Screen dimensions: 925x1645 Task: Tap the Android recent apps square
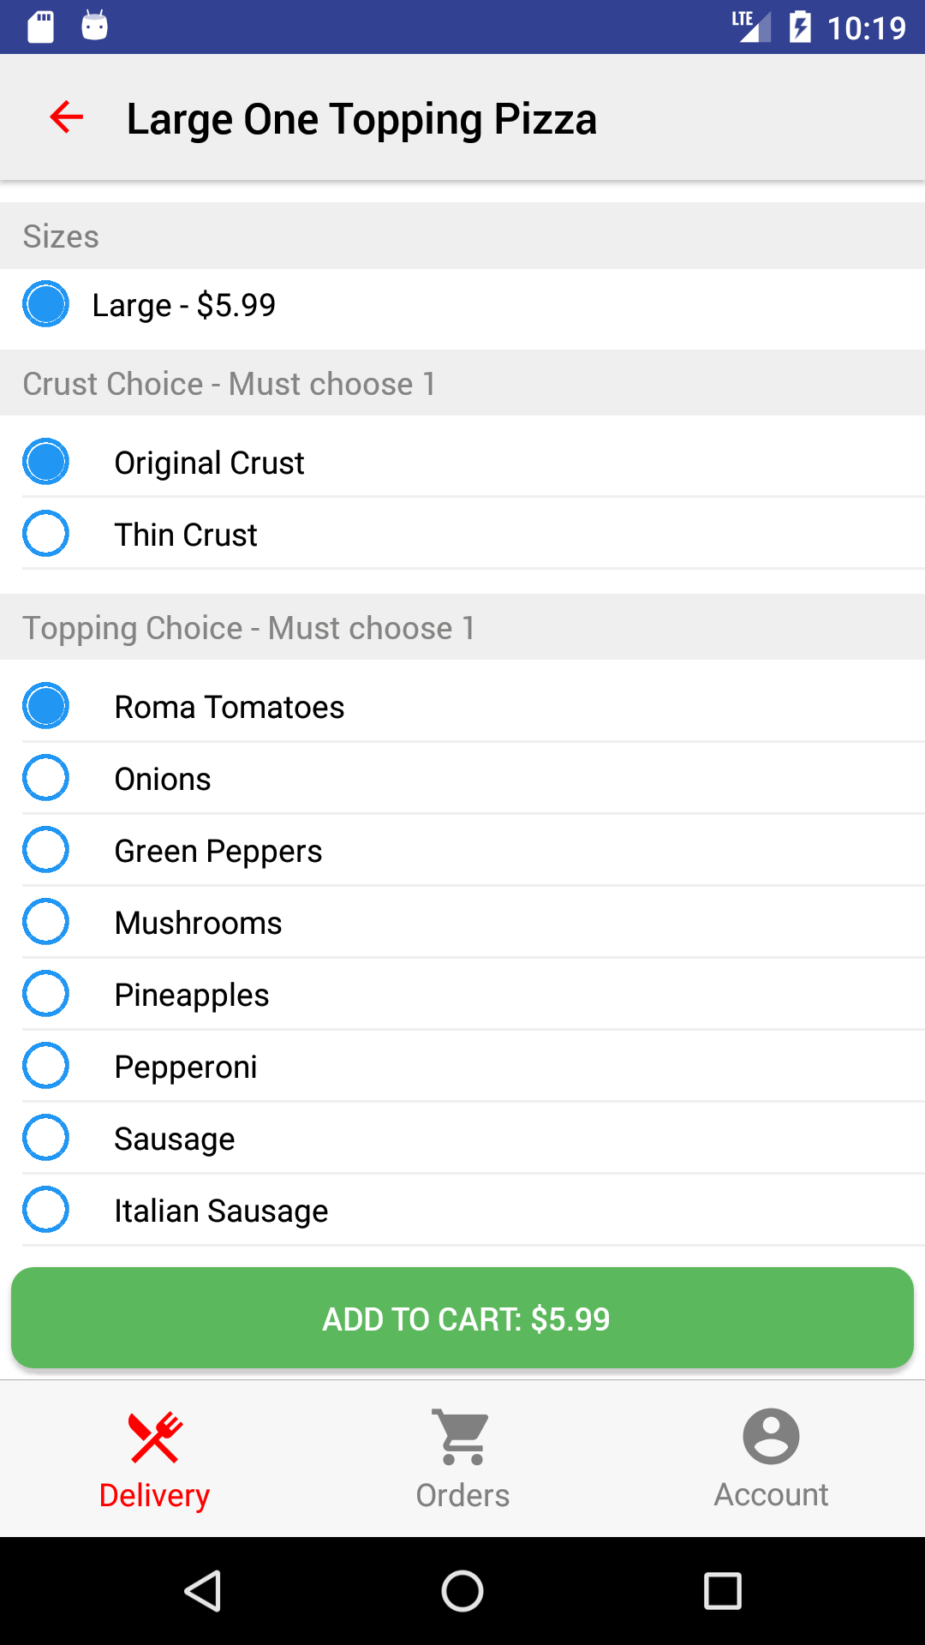pyautogui.click(x=722, y=1591)
